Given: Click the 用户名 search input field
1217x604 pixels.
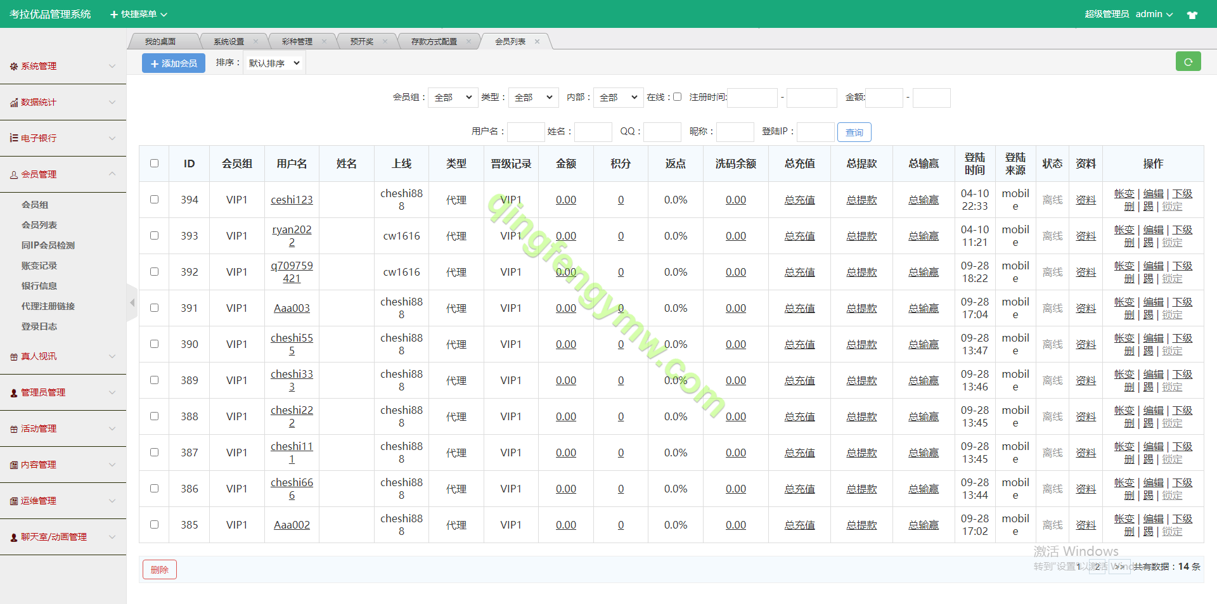Looking at the screenshot, I should (x=525, y=132).
